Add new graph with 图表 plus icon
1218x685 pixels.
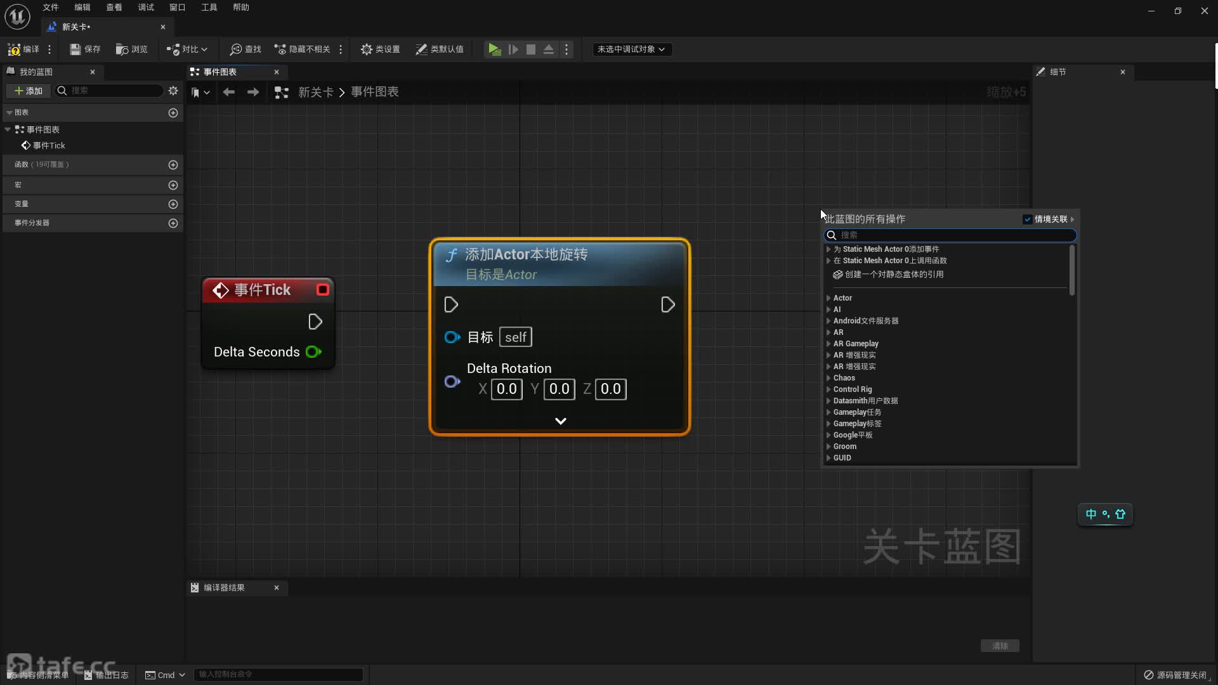click(173, 112)
